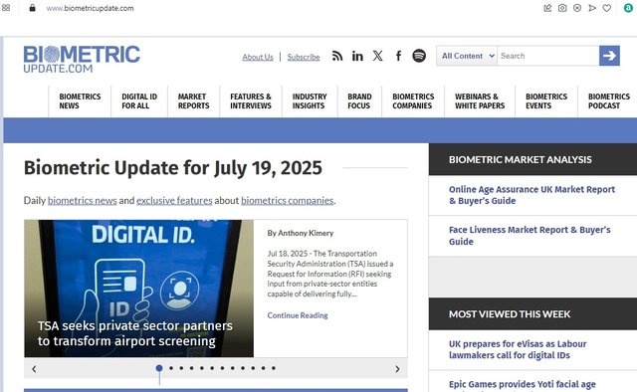Bookmark page with the heart icon
The image size is (637, 392).
pyautogui.click(x=606, y=8)
